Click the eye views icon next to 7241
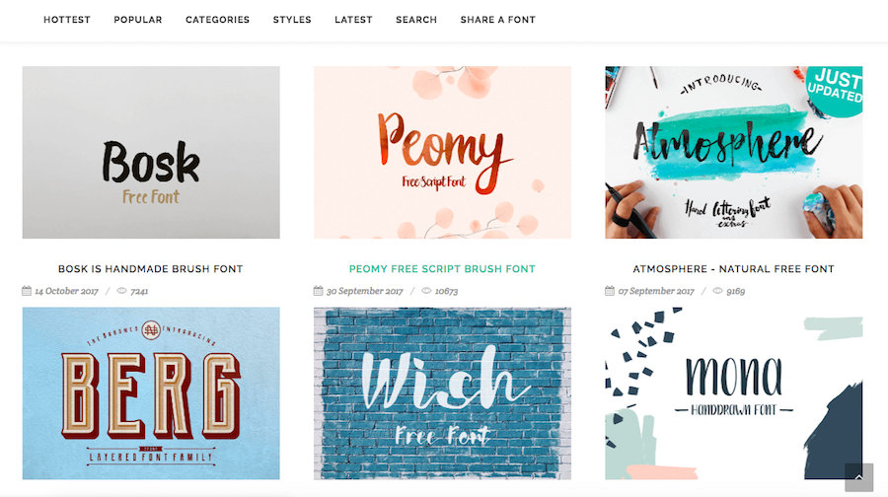 (121, 291)
